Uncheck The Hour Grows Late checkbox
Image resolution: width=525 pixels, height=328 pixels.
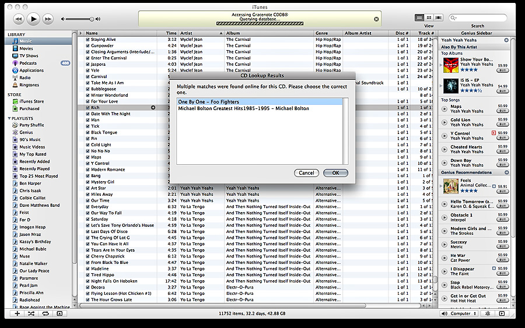pyautogui.click(x=87, y=299)
